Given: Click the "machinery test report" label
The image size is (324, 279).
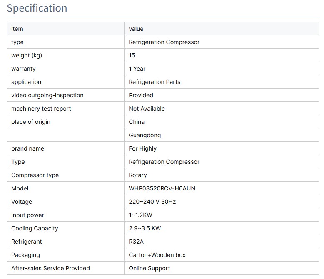Looking at the screenshot, I should coord(41,109).
